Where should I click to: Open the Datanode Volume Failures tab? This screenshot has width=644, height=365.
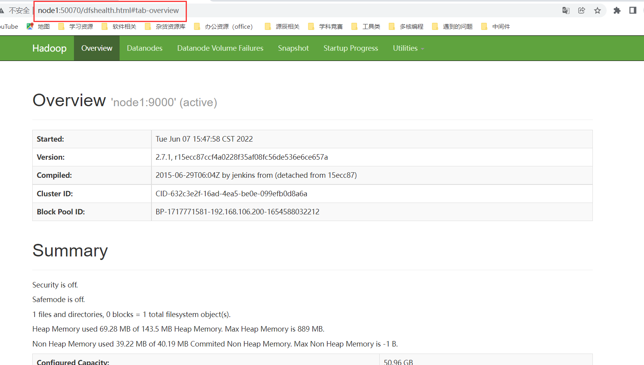point(220,48)
